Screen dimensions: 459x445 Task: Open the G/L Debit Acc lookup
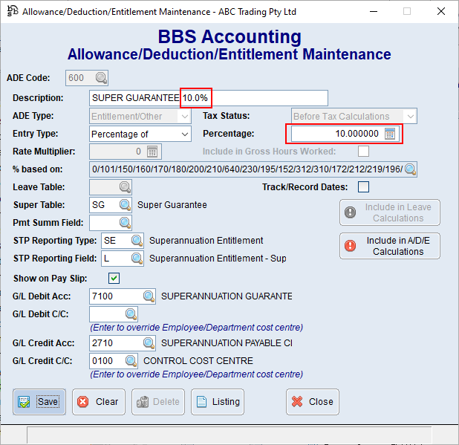click(x=149, y=296)
